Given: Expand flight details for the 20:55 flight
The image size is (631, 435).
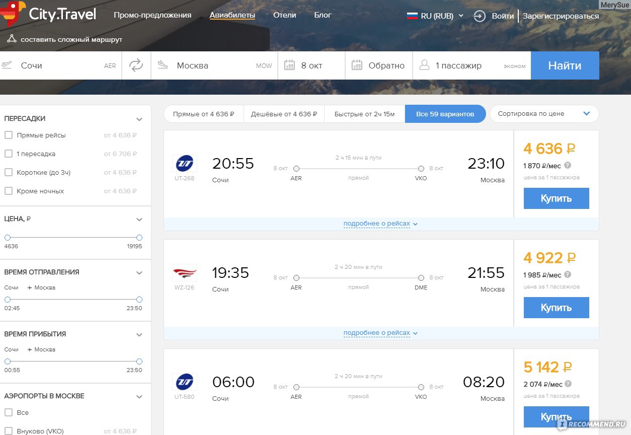Looking at the screenshot, I should [381, 224].
